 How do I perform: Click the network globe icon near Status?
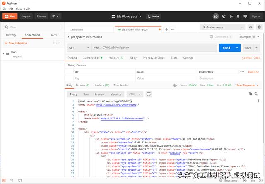click(x=175, y=85)
